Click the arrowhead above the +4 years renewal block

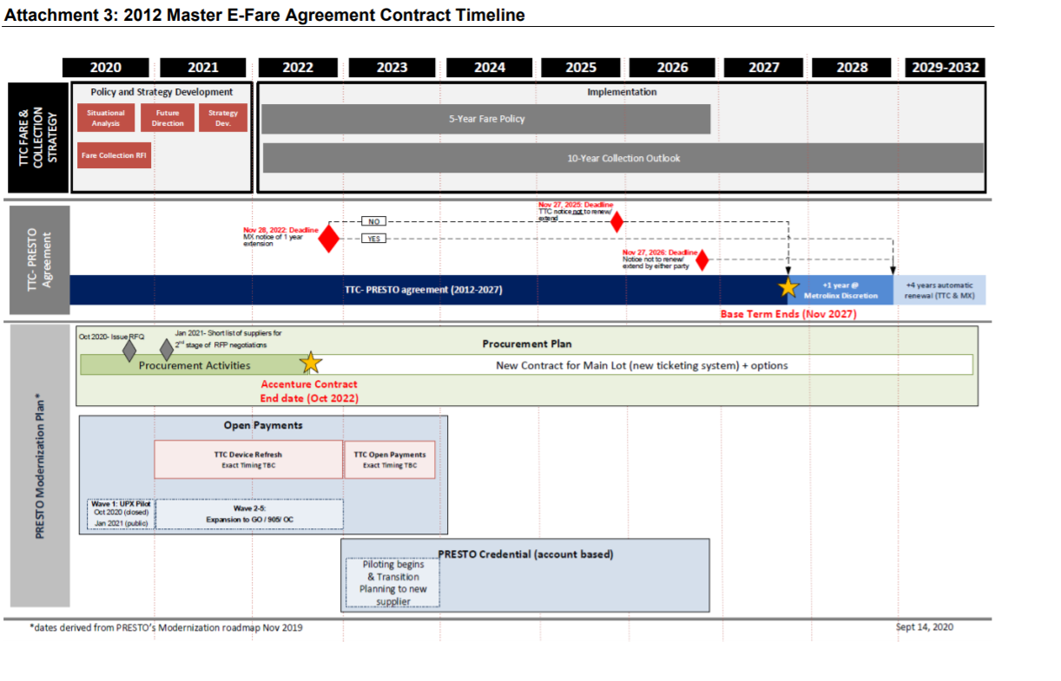893,271
